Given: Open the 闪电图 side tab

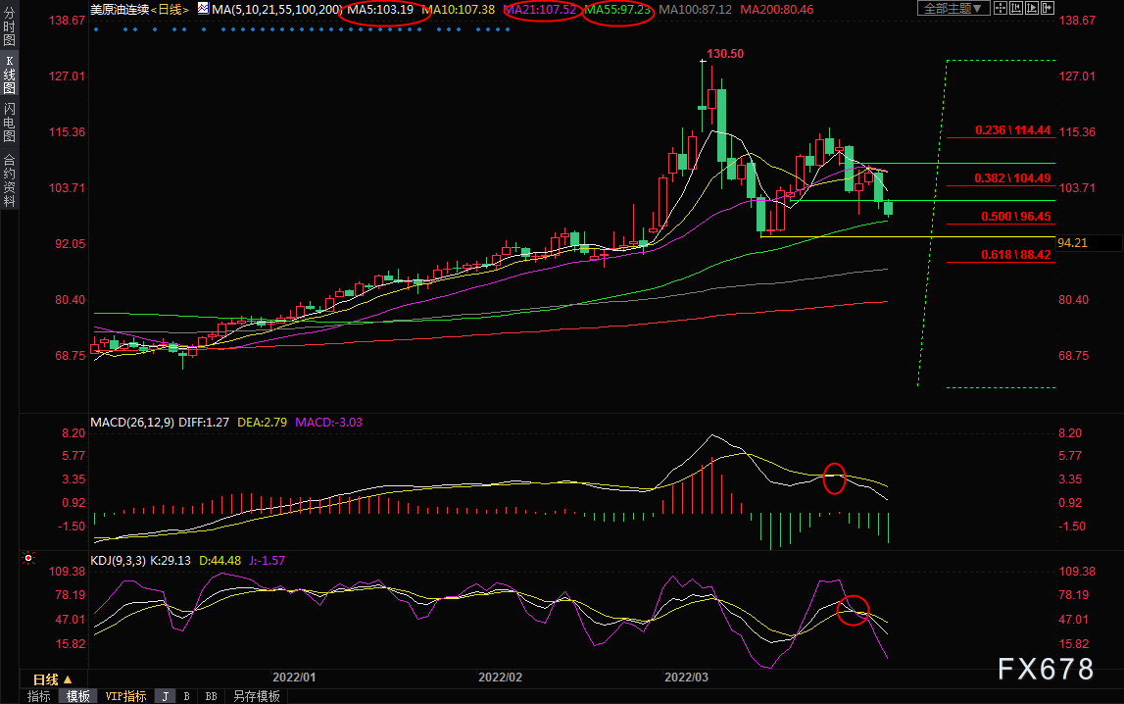Looking at the screenshot, I should point(10,123).
